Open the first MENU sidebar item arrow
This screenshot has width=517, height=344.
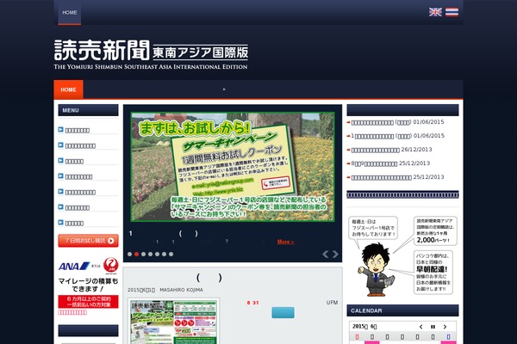(60, 130)
